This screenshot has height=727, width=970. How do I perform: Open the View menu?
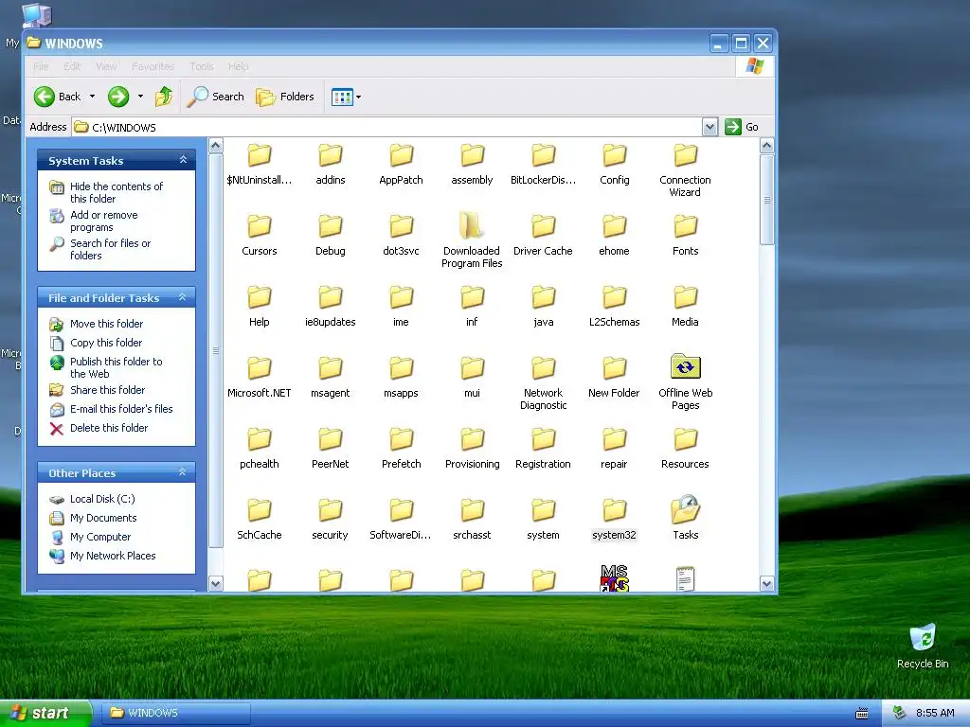[x=106, y=66]
